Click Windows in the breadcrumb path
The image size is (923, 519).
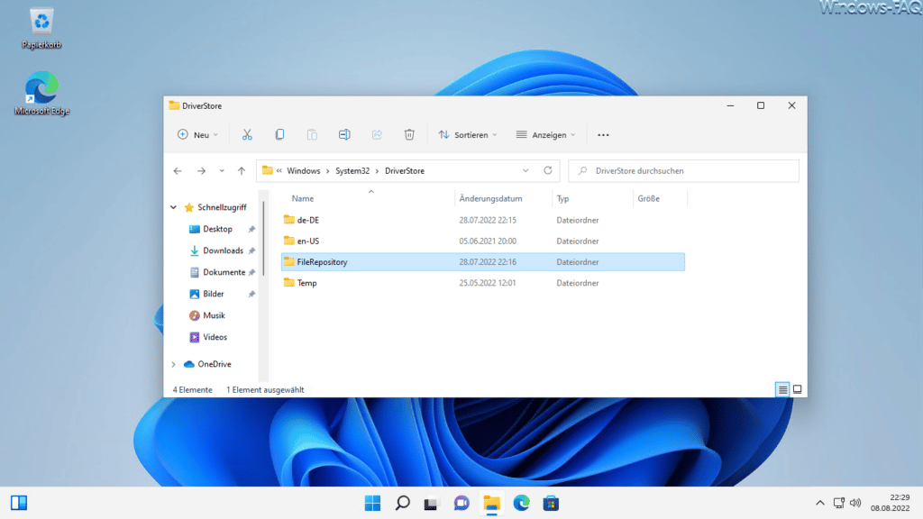[304, 170]
